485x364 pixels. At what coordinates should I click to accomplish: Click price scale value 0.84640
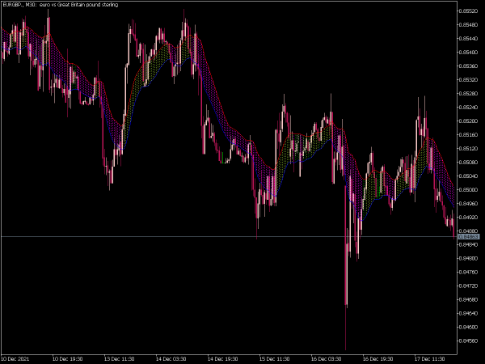(x=468, y=313)
